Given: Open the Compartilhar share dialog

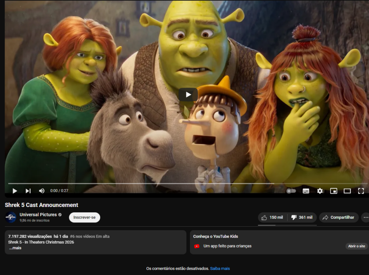Looking at the screenshot, I should [339, 217].
